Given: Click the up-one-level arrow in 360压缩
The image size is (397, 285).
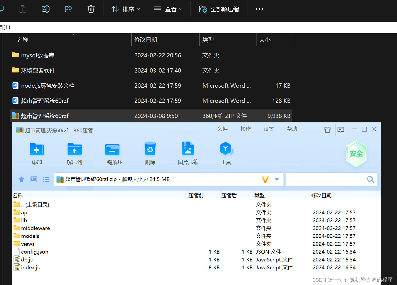Looking at the screenshot, I should 21,179.
